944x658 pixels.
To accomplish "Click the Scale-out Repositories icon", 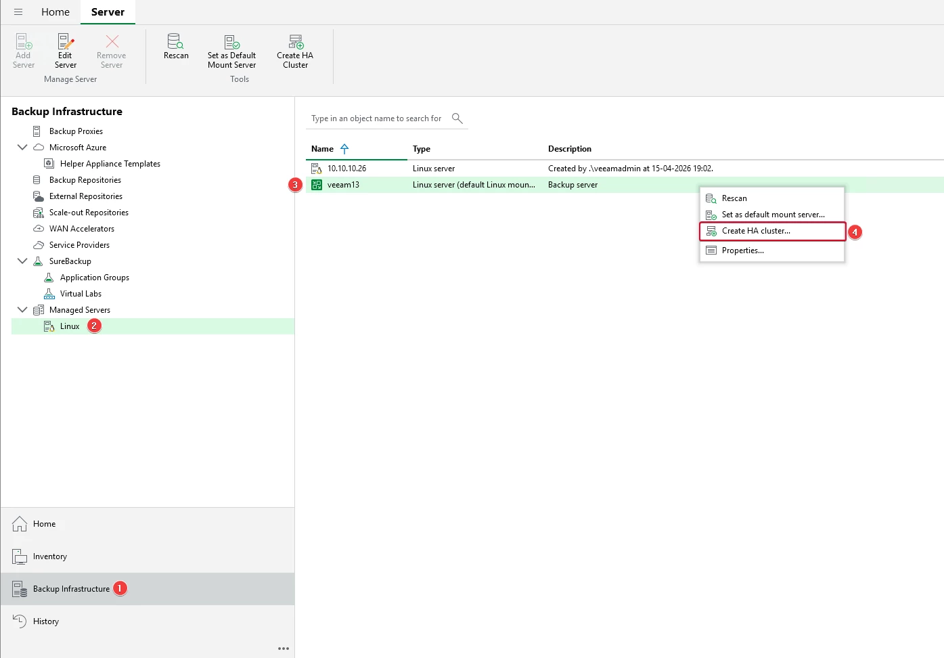I will [39, 213].
